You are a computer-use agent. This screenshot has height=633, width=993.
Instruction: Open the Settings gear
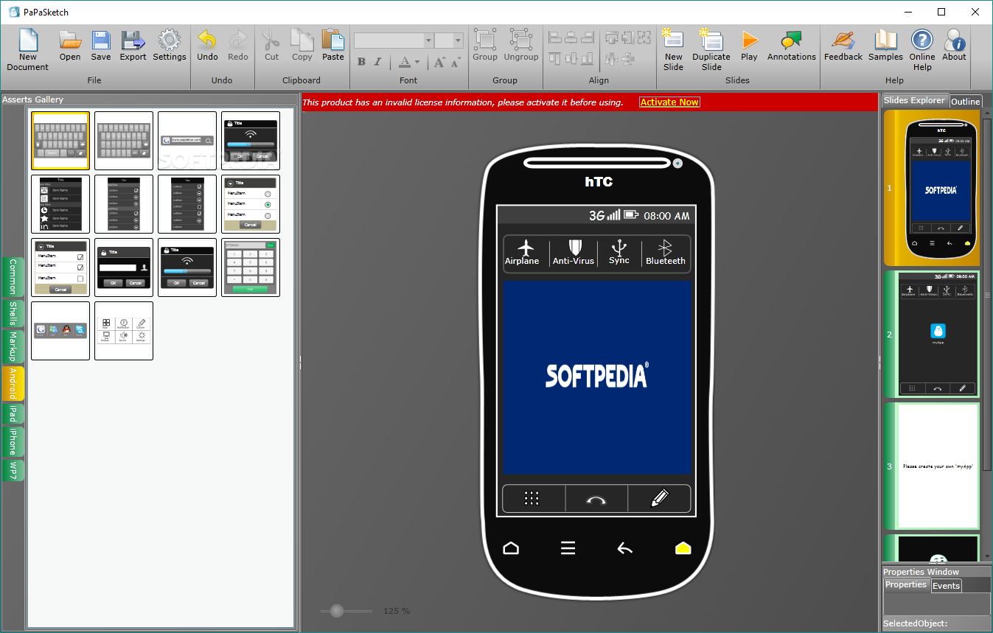(170, 46)
